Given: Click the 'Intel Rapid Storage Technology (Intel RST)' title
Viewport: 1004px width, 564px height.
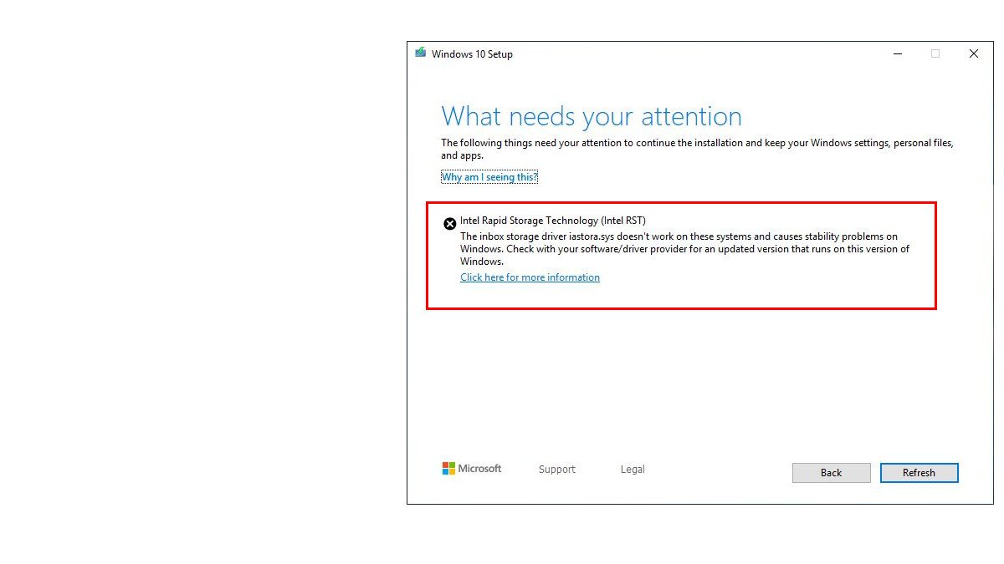Looking at the screenshot, I should (x=553, y=221).
